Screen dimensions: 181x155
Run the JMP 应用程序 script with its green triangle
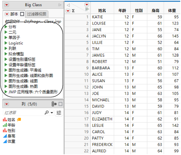tap(6, 92)
